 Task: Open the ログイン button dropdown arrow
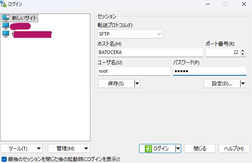(x=178, y=148)
